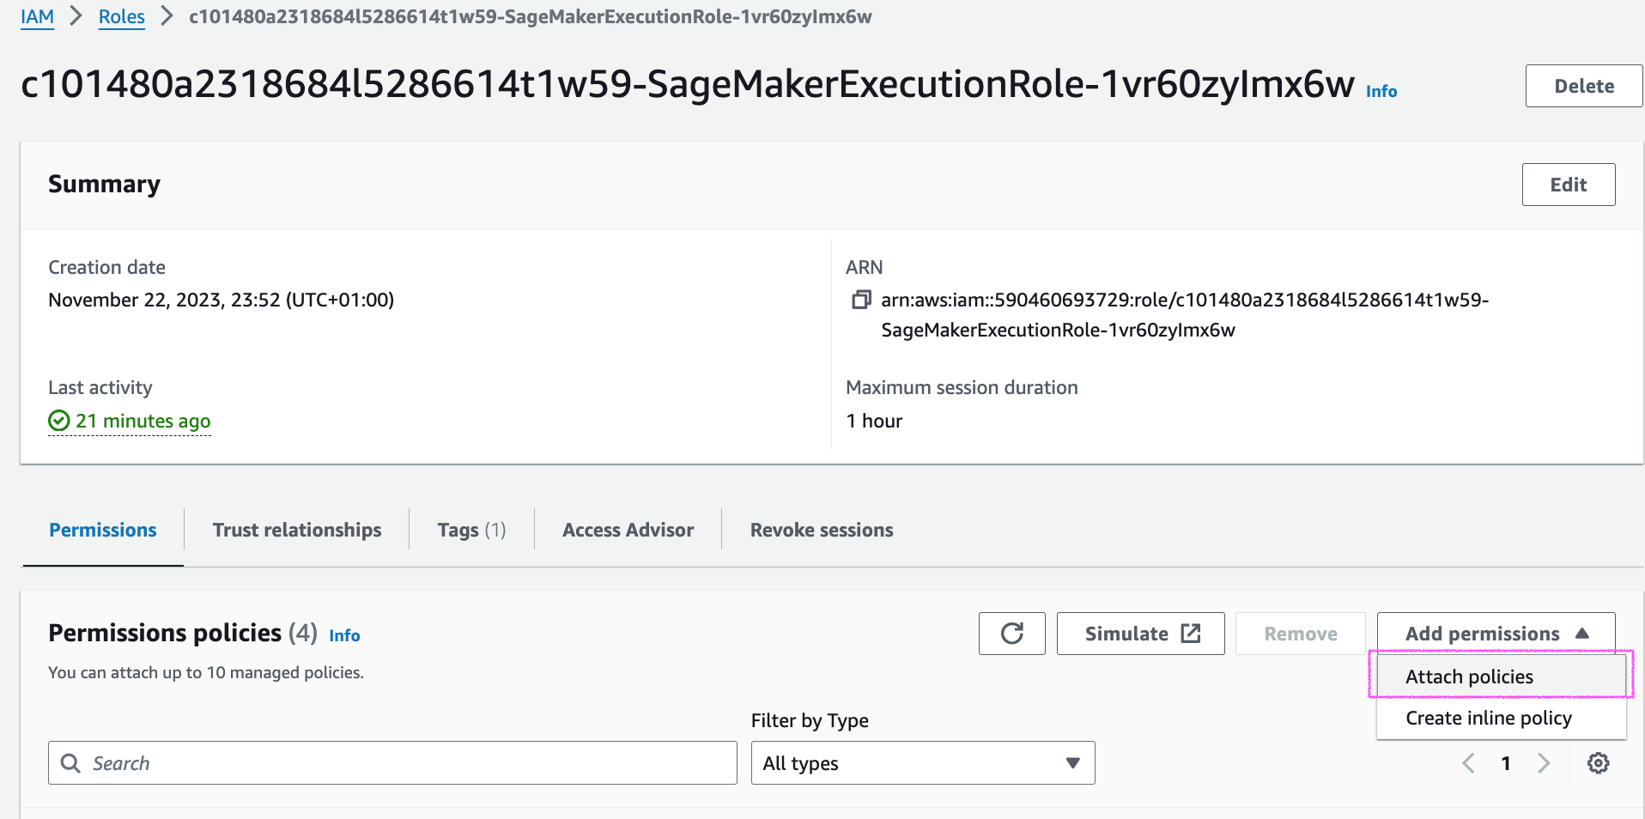Viewport: 1645px width, 819px height.
Task: Select Attach policies menu option
Action: tap(1469, 676)
